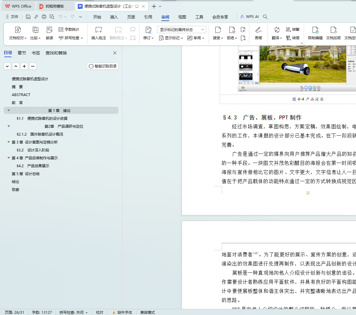Switch to the 视图 ribbon tab
356x315 pixels.
click(x=182, y=17)
